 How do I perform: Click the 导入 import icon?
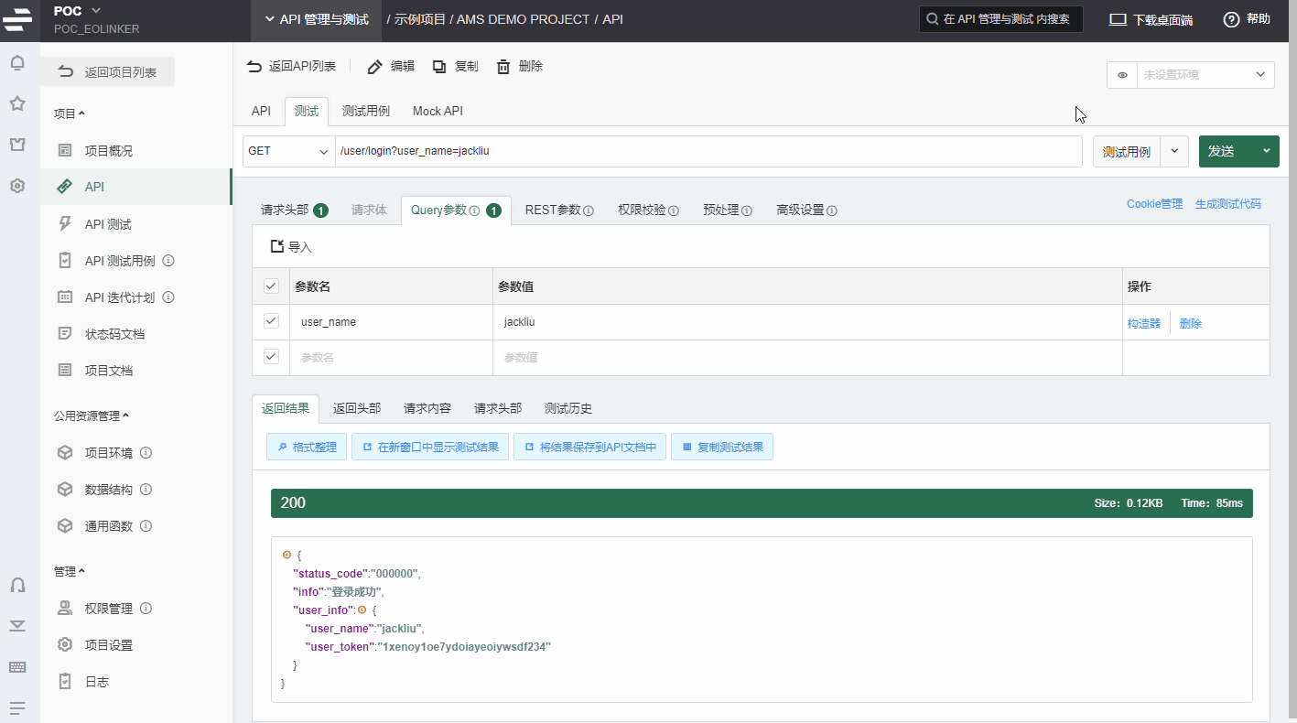276,247
